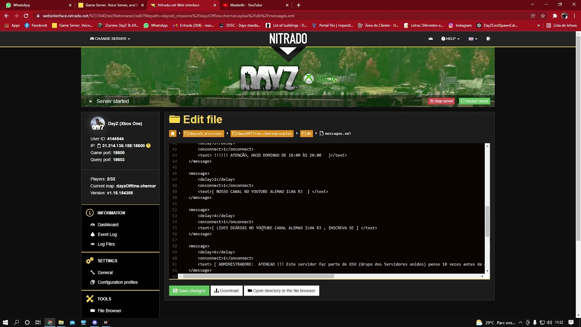Expand the Help dropdown menu
The width and height of the screenshot is (581, 327).
[x=450, y=39]
